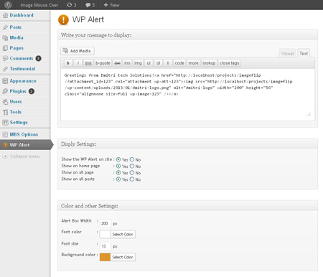The image size is (323, 277).
Task: Click the MBS Options icon
Action: point(5,134)
